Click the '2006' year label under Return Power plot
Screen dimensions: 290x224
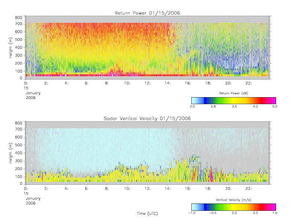(x=31, y=98)
